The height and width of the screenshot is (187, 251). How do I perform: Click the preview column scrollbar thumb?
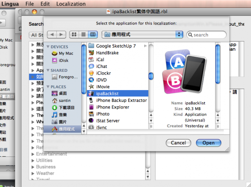pos(218,64)
